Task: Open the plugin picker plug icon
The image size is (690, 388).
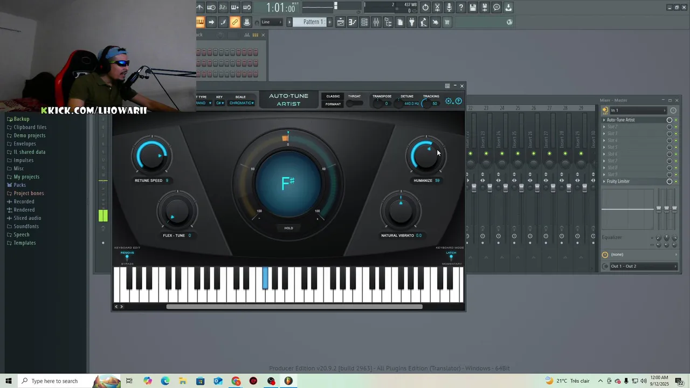Action: (412, 22)
